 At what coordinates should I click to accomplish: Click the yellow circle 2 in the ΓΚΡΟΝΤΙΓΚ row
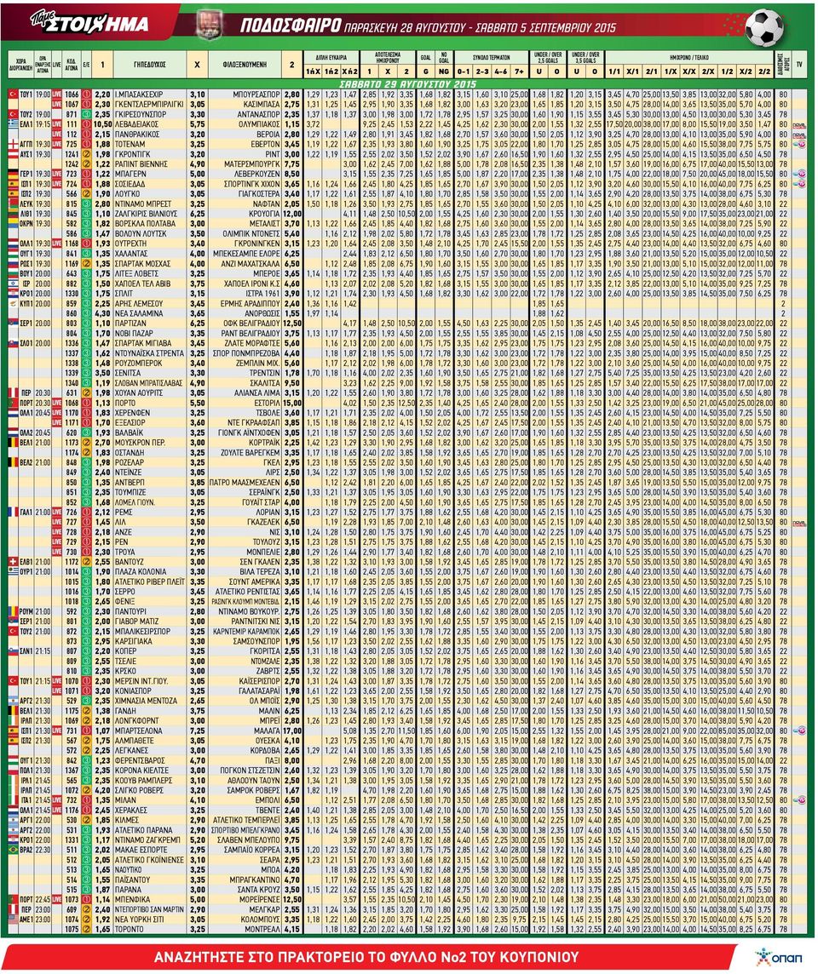(86, 154)
